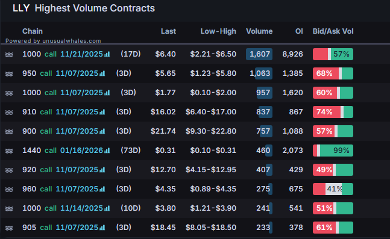This screenshot has height=239, width=390.
Task: Click the (17D) days-to-expiry label
Action: (131, 54)
